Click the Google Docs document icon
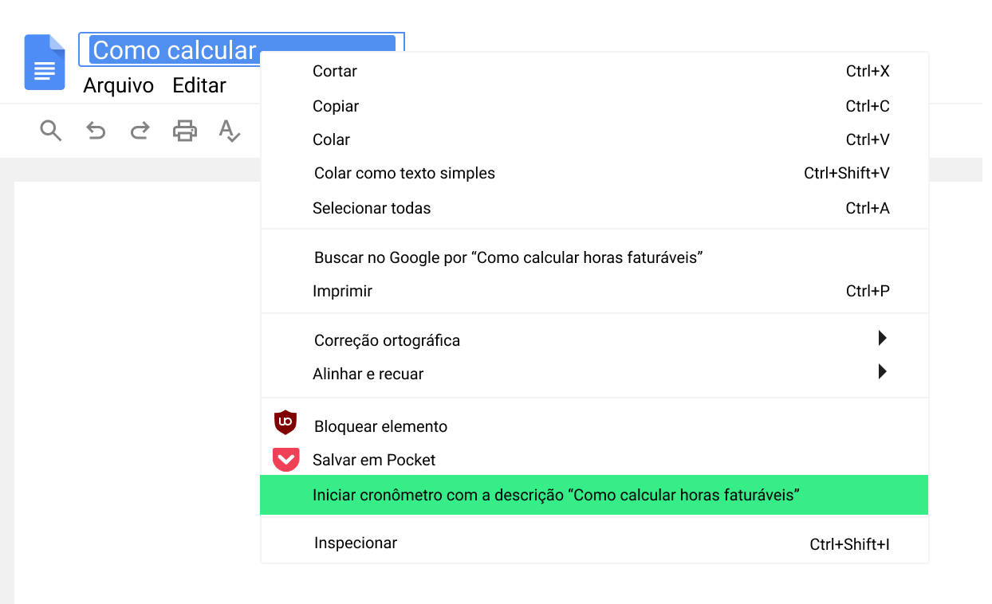Image resolution: width=992 pixels, height=604 pixels. pos(44,62)
